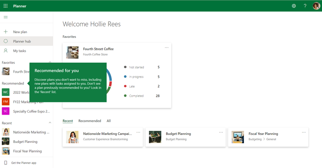The image size is (322, 168).
Task: Switch to the All plans tab
Action: point(109,121)
